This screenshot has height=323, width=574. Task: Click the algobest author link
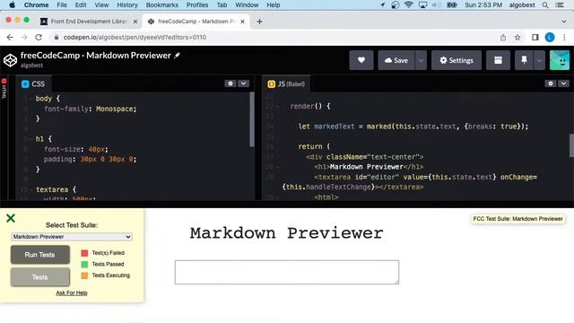coord(32,65)
